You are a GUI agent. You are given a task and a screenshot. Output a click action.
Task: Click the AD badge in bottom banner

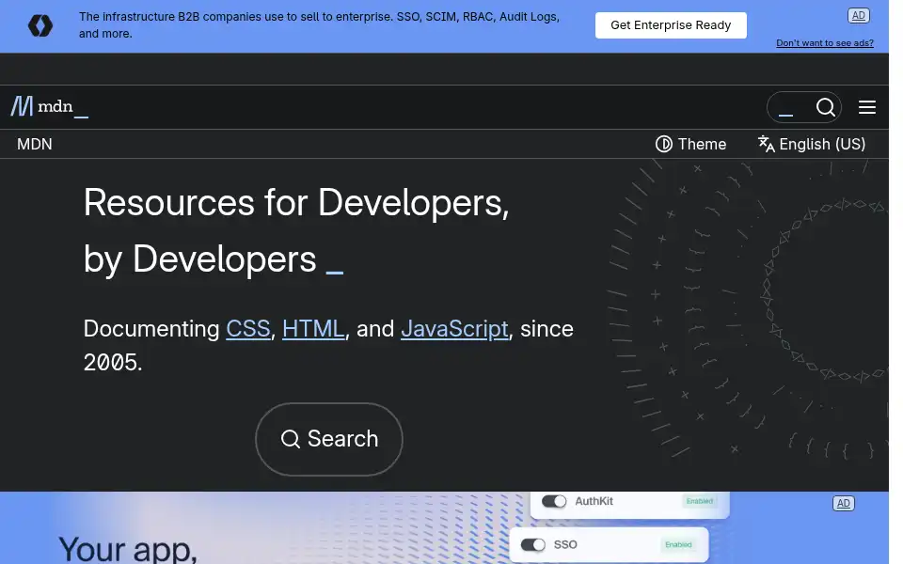(843, 503)
